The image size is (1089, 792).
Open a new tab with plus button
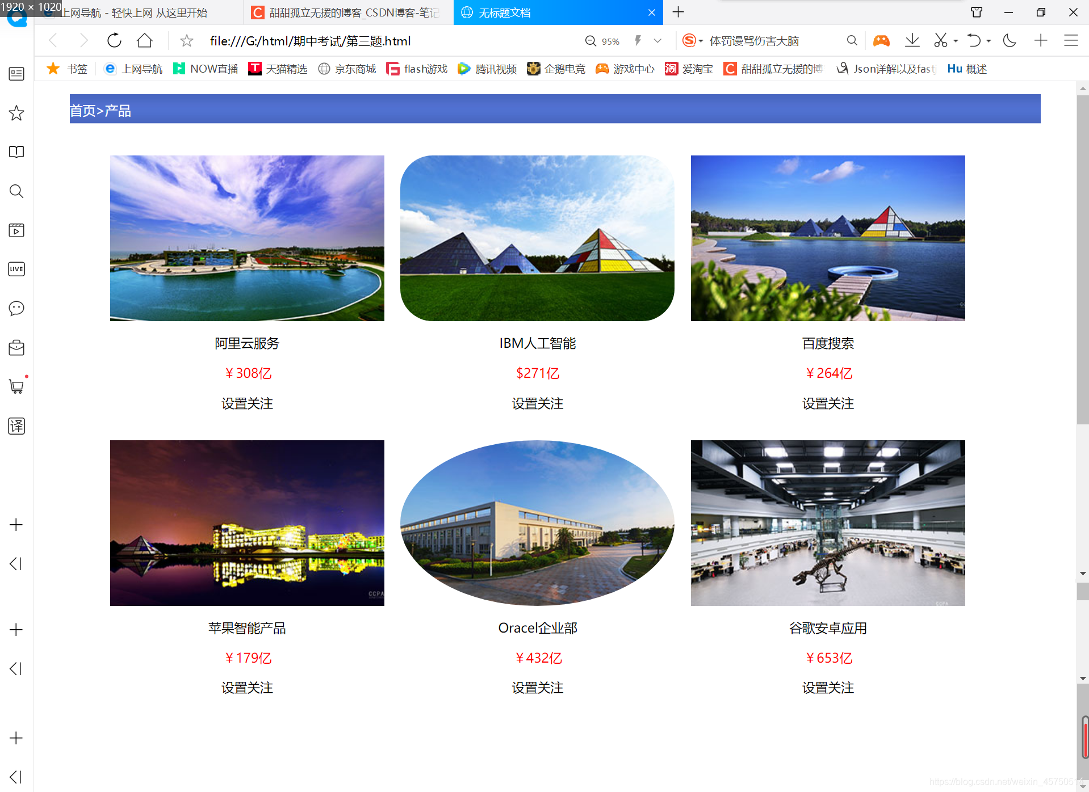[x=678, y=12]
